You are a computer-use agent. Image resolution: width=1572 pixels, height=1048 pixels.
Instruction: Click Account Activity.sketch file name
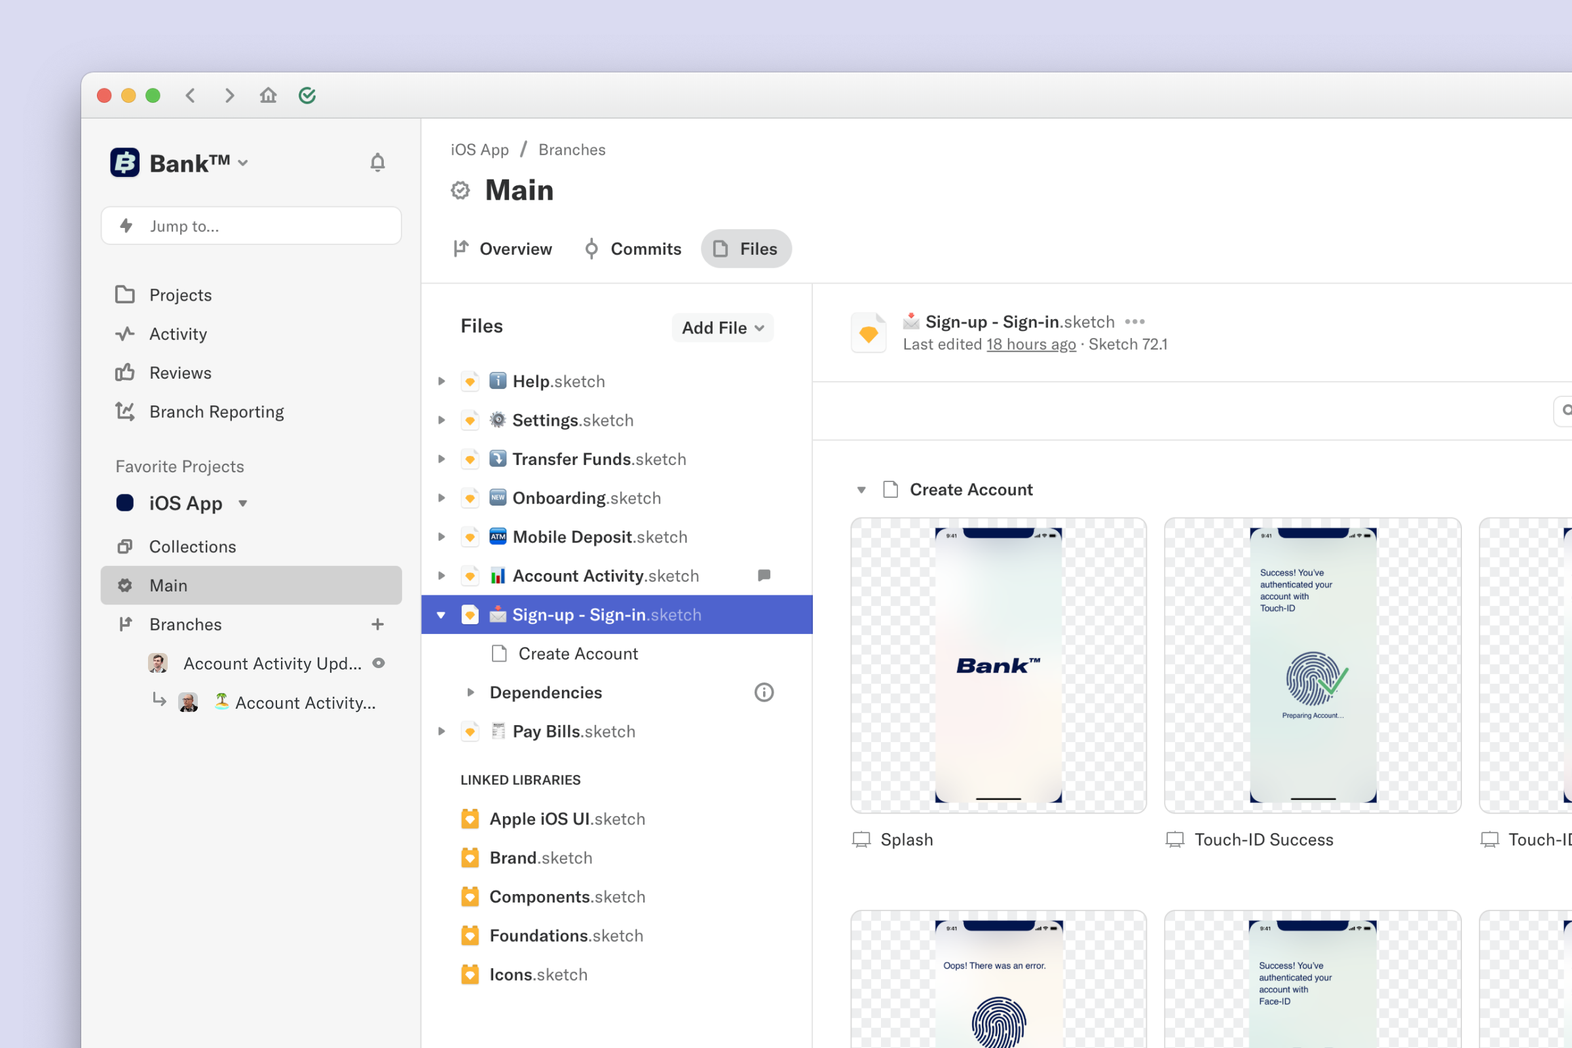coord(605,576)
